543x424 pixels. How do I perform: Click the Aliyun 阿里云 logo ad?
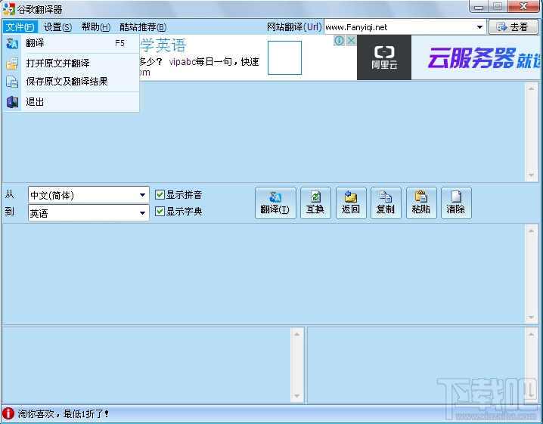(384, 57)
